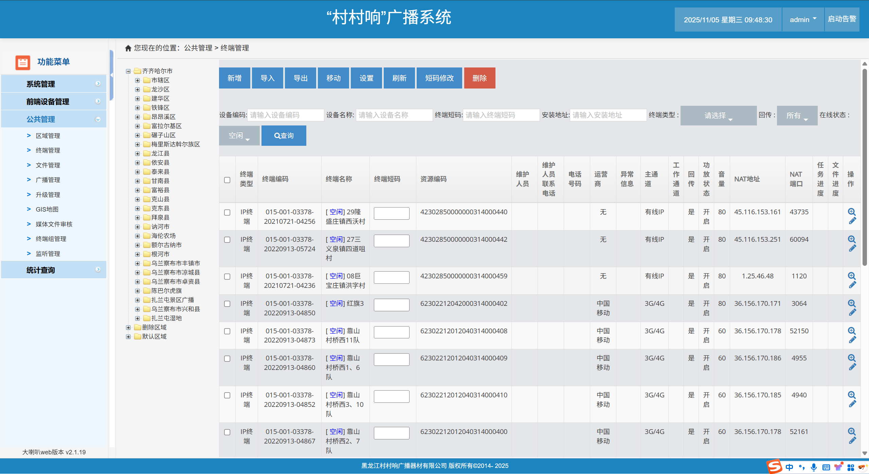Tick the checkbox for 红旗3 terminal row
Image resolution: width=869 pixels, height=474 pixels.
[227, 304]
